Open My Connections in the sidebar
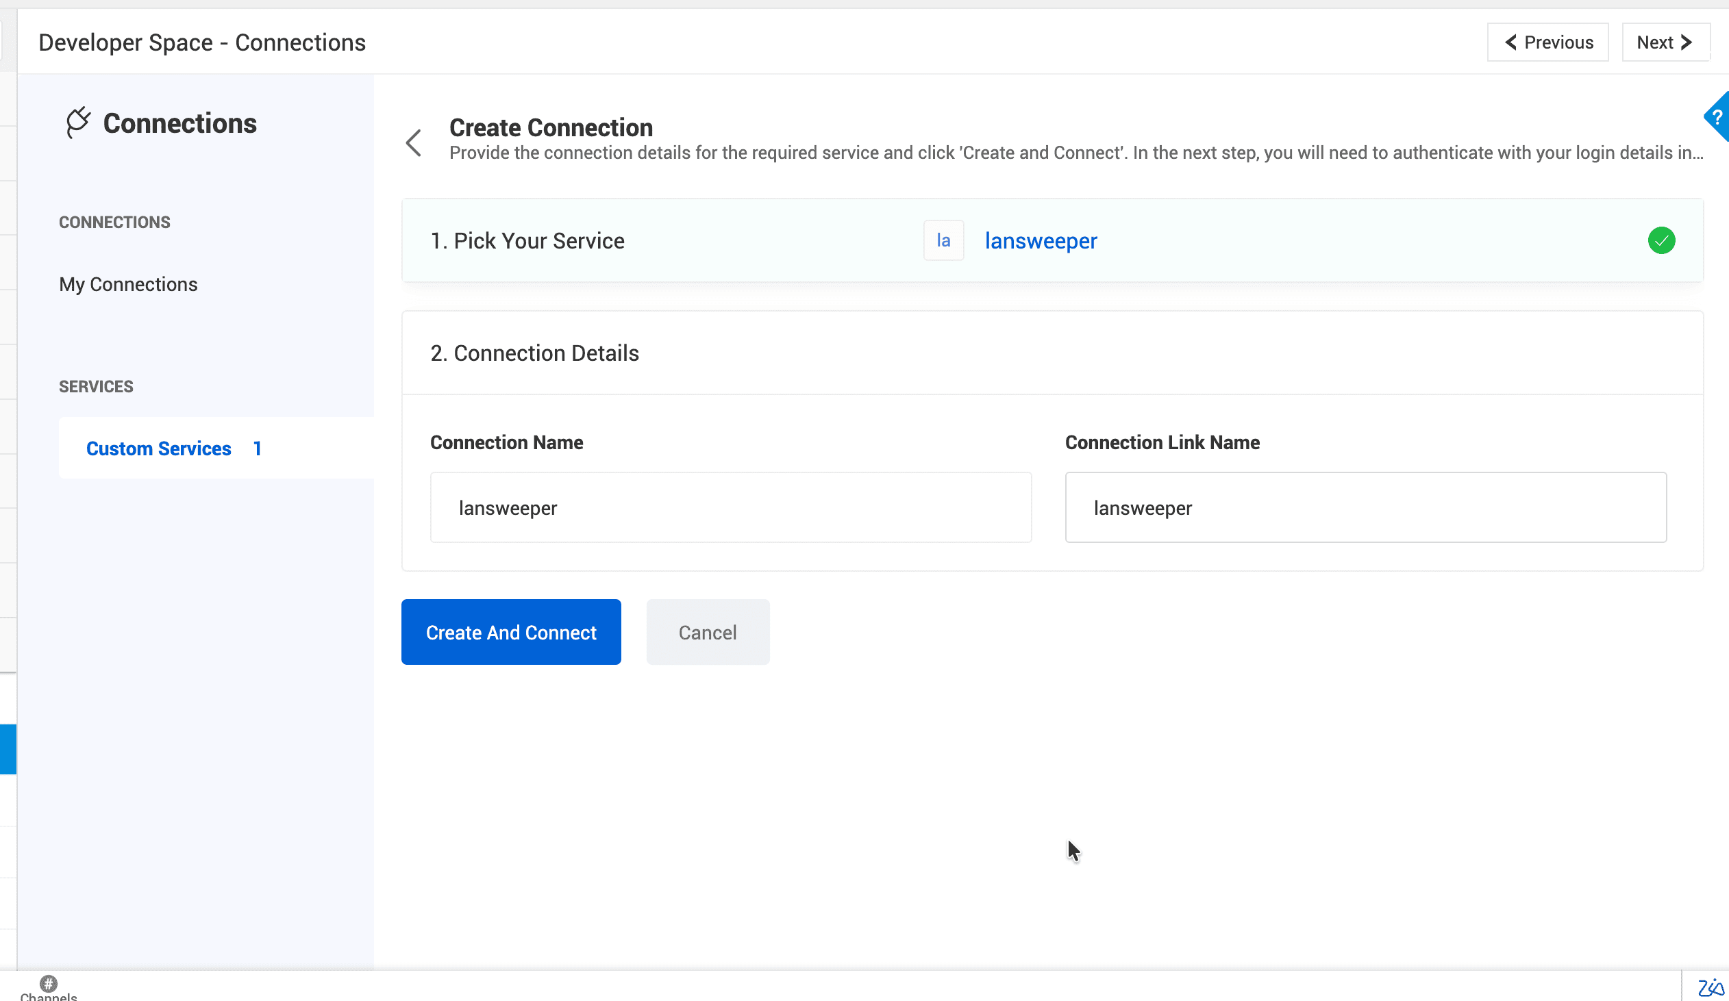 128,284
